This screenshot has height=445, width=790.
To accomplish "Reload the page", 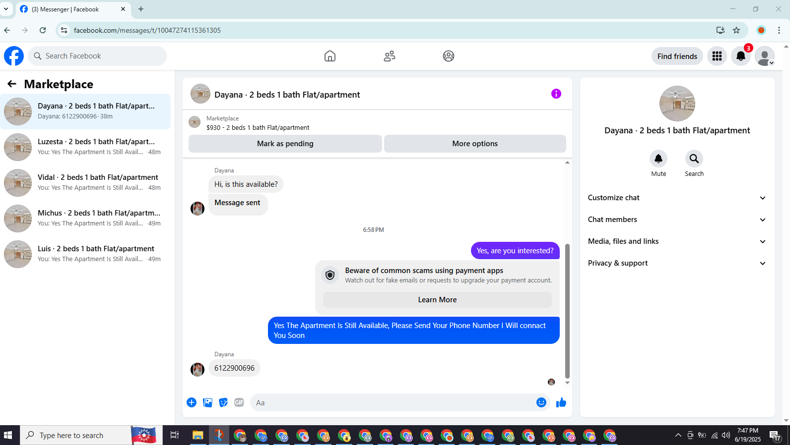I will click(x=43, y=30).
